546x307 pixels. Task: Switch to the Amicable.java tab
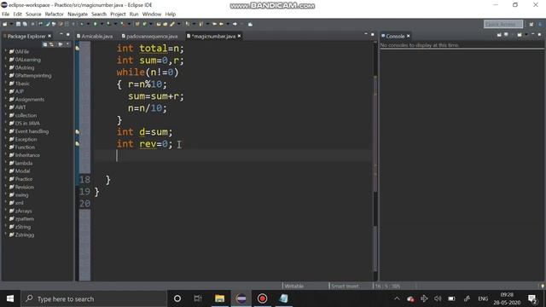(x=95, y=36)
